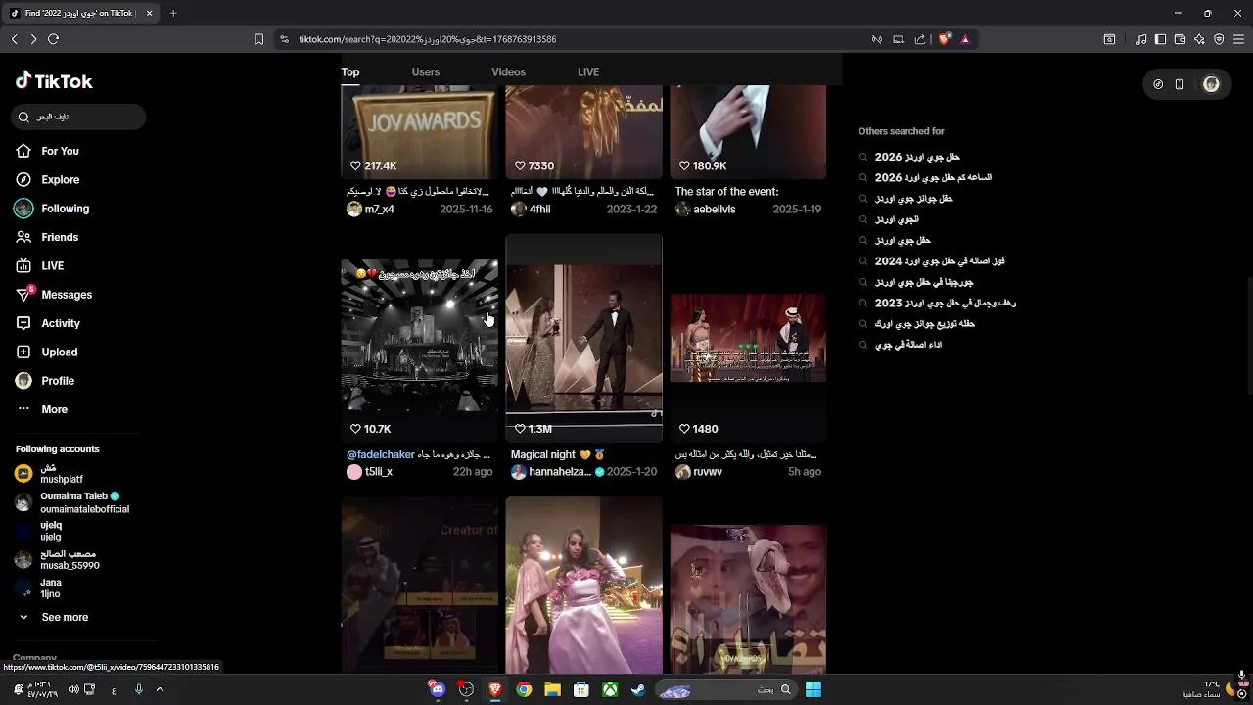Image resolution: width=1253 pixels, height=705 pixels.
Task: Click the address bar URL
Action: point(428,39)
